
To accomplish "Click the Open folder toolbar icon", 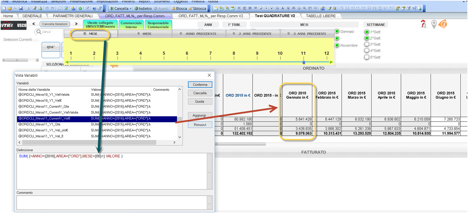I will tap(10, 8).
